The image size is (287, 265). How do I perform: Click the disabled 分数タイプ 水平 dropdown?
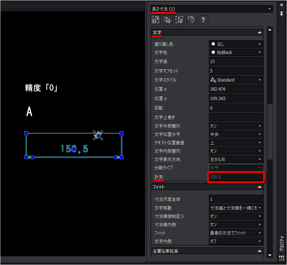236,168
